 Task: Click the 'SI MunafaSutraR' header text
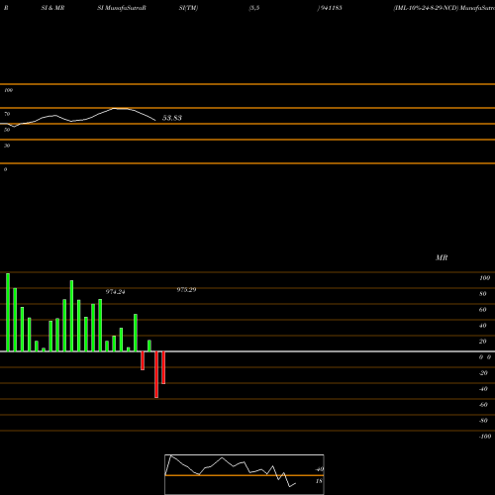[x=122, y=8]
